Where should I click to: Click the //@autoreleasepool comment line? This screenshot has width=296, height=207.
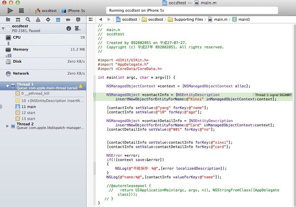click(x=129, y=186)
